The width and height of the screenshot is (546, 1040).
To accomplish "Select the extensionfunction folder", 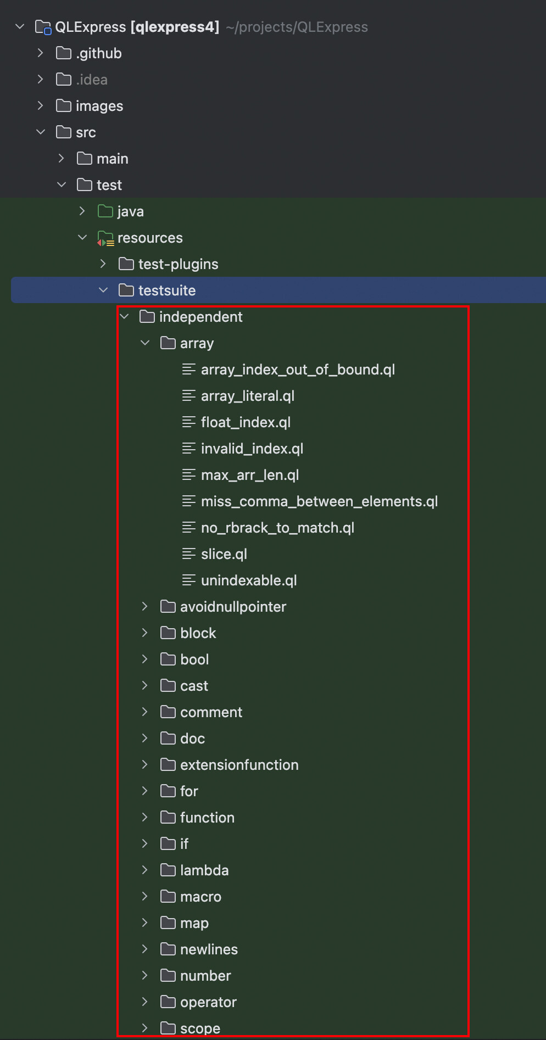I will pyautogui.click(x=239, y=765).
